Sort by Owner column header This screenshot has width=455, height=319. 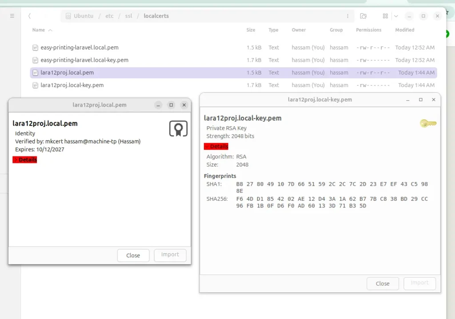click(x=299, y=30)
